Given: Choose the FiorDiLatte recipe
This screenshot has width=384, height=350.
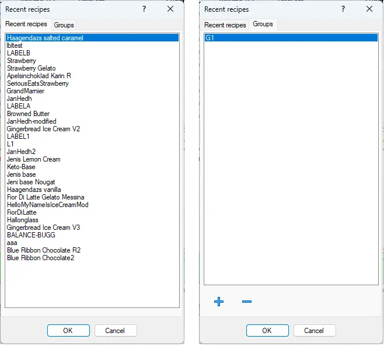Looking at the screenshot, I should click(x=92, y=212).
